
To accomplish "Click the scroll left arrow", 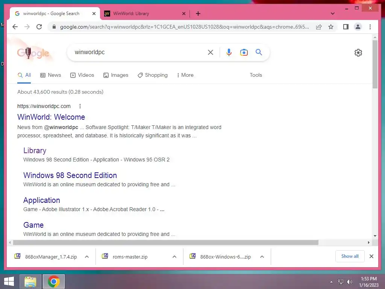I will [9, 243].
